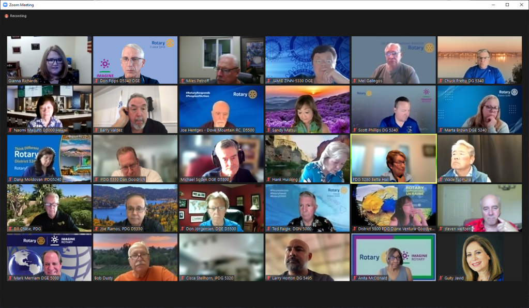This screenshot has width=529, height=308.
Task: Click the muted mic icon beside Miles Petroff
Action: [x=183, y=81]
